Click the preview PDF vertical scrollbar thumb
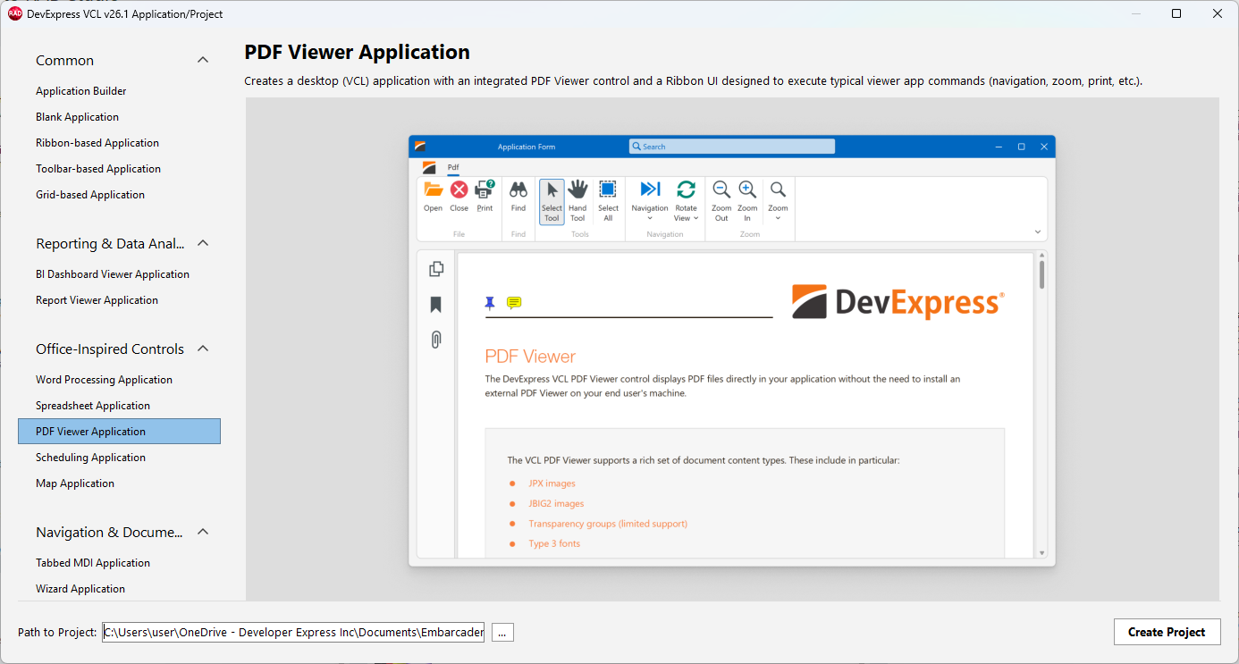The width and height of the screenshot is (1239, 664). click(x=1041, y=274)
